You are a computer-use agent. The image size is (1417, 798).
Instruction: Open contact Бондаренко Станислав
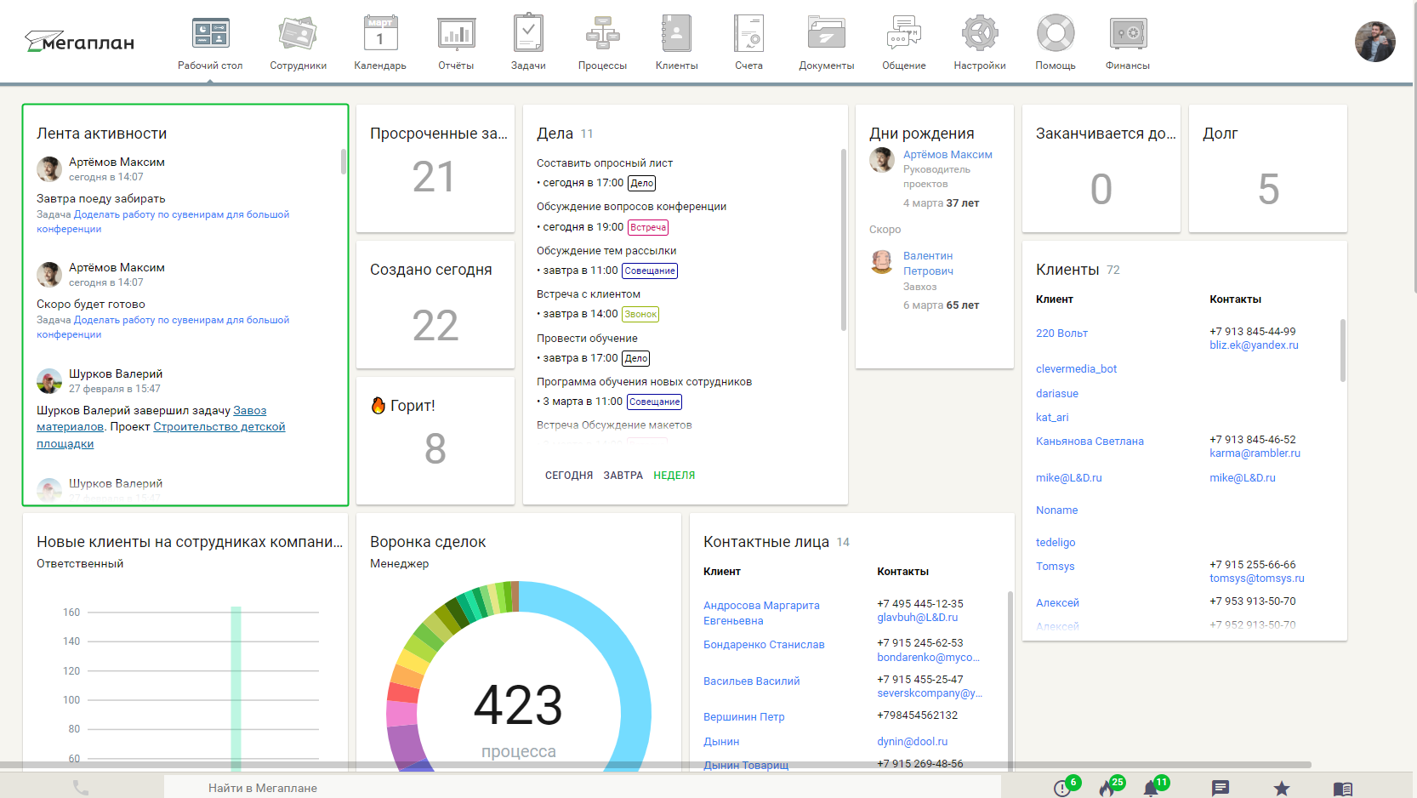(764, 645)
